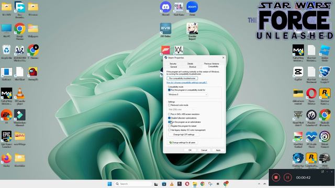
Task: Select the Watch Dogs 2 desktop icon
Action: click(179, 50)
